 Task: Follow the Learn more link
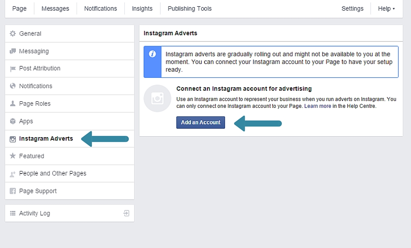click(318, 106)
